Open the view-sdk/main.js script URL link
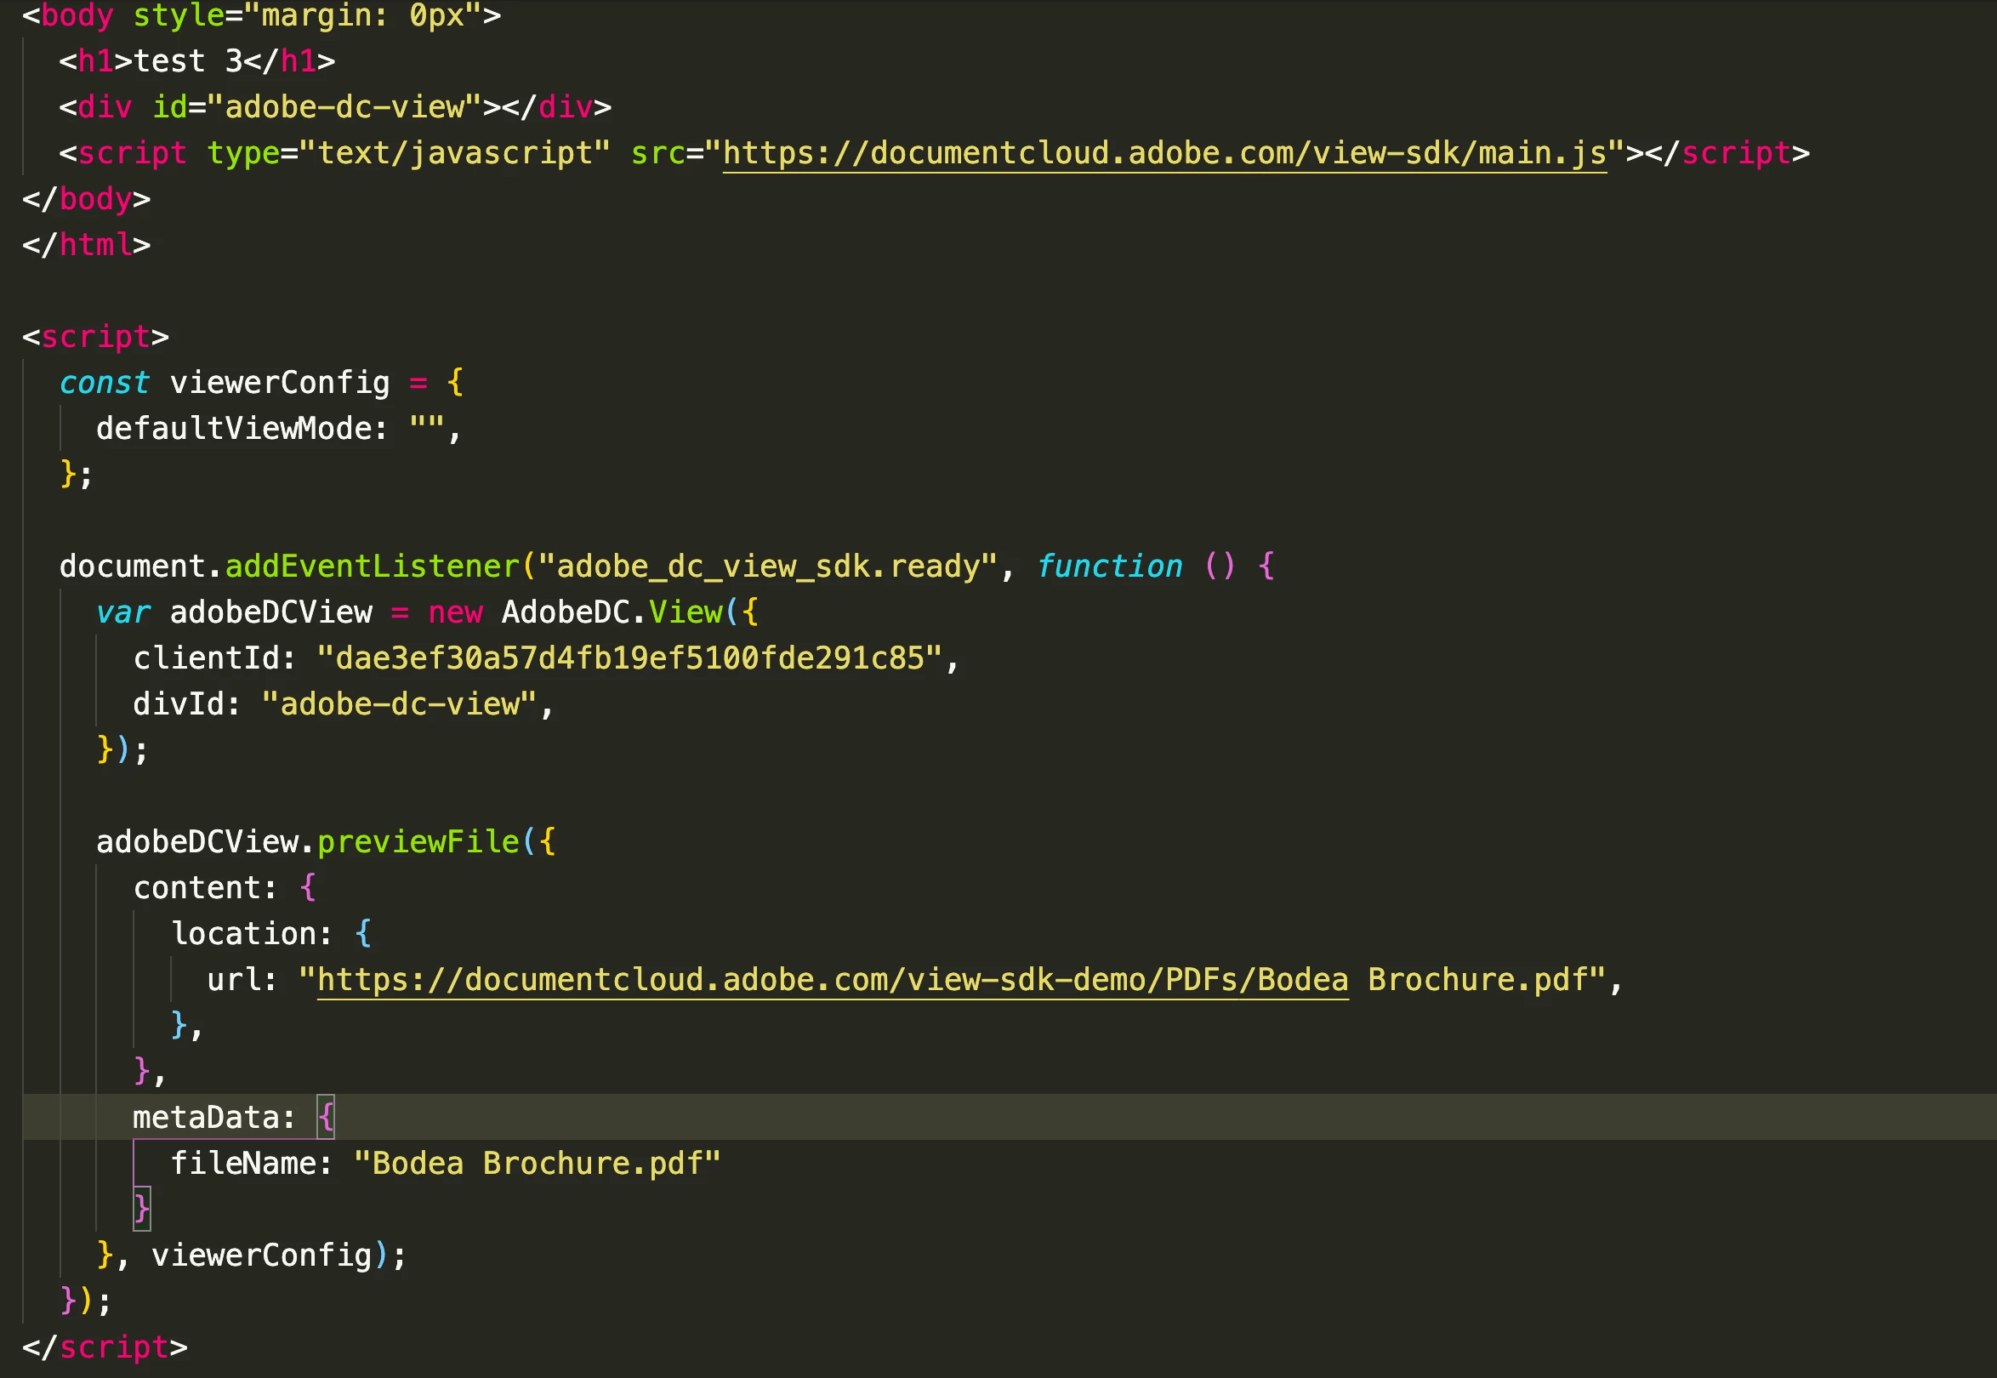The width and height of the screenshot is (1997, 1378). point(1163,154)
